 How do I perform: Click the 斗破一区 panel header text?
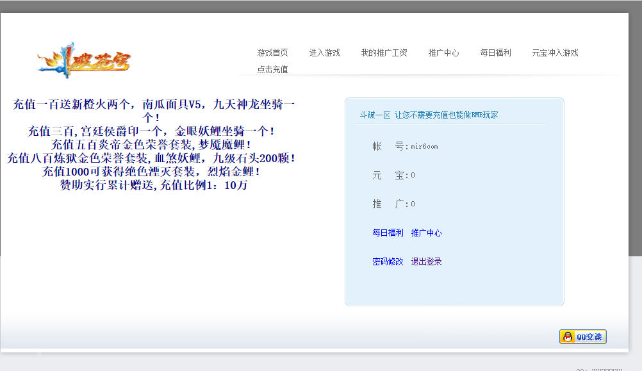(x=428, y=115)
